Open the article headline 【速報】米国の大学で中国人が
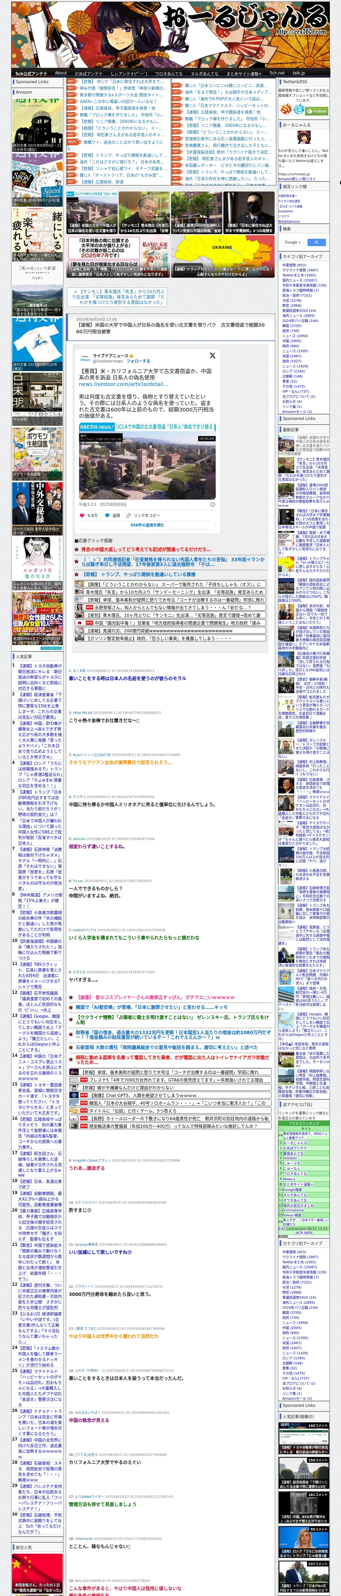The width and height of the screenshot is (341, 1596). point(170,328)
